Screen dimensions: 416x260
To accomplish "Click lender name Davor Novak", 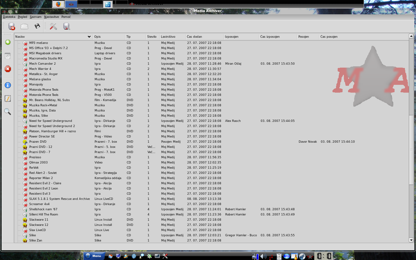I will pos(308,142).
